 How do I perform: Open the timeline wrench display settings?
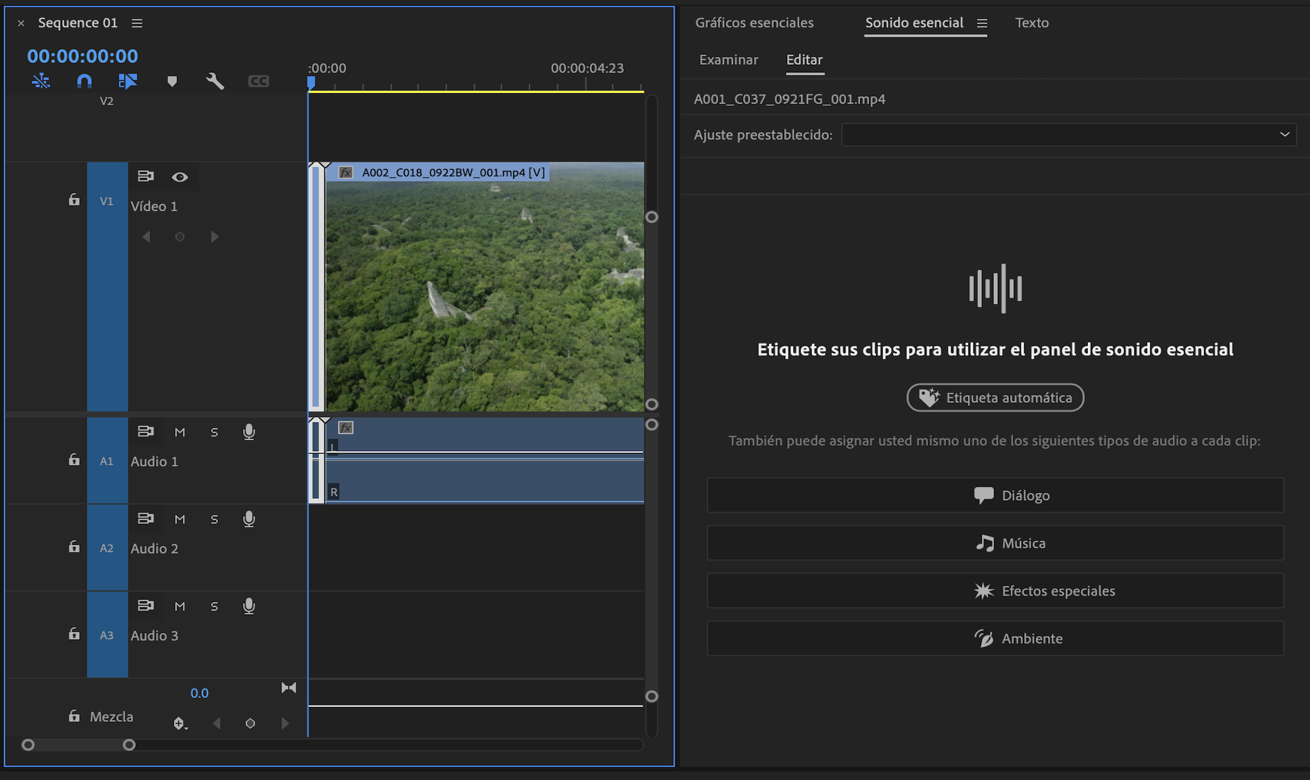click(215, 81)
